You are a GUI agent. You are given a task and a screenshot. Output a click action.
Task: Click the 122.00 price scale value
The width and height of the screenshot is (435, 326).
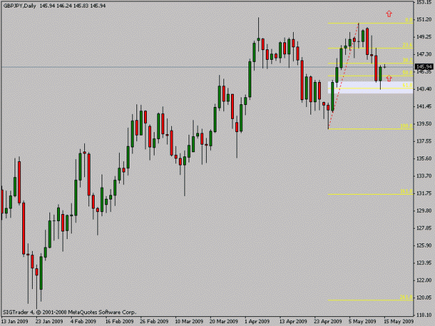tap(424, 280)
